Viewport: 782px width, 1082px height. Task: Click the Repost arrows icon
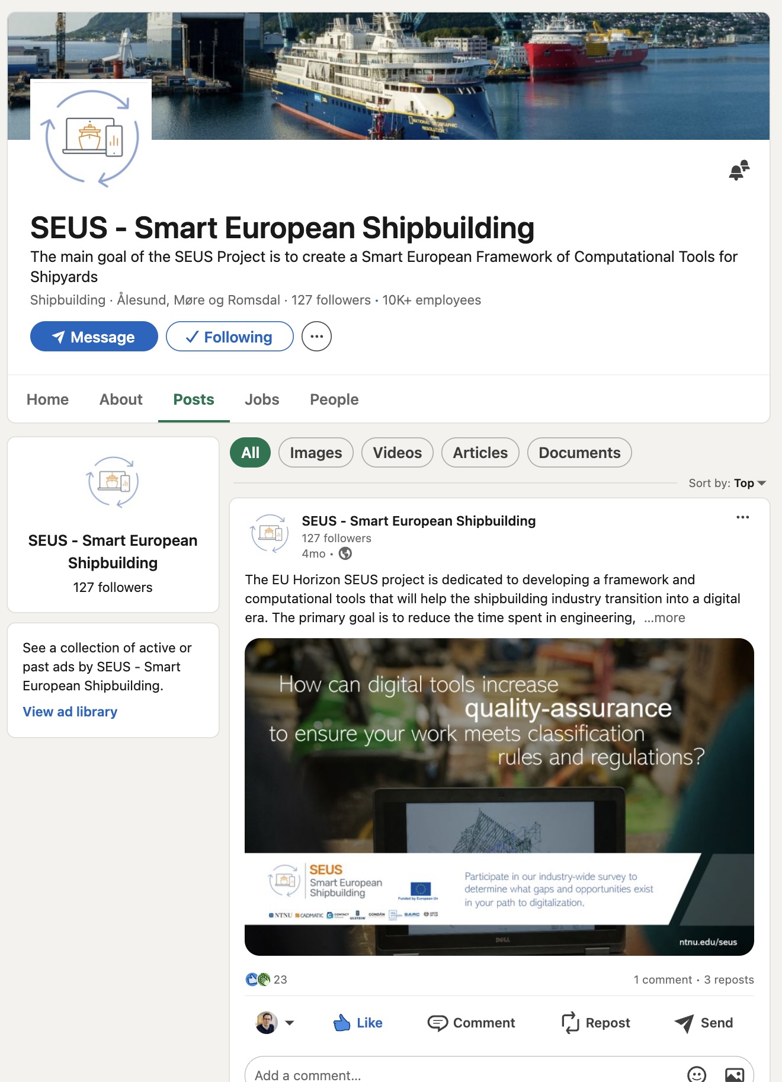point(570,1023)
